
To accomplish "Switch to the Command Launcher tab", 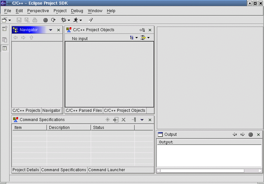I will tap(107, 170).
